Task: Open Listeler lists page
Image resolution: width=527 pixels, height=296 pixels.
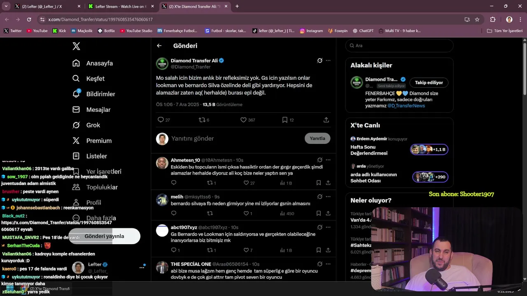Action: pos(90,156)
